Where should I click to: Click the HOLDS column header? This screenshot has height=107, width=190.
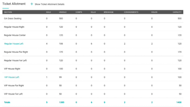[154, 12]
